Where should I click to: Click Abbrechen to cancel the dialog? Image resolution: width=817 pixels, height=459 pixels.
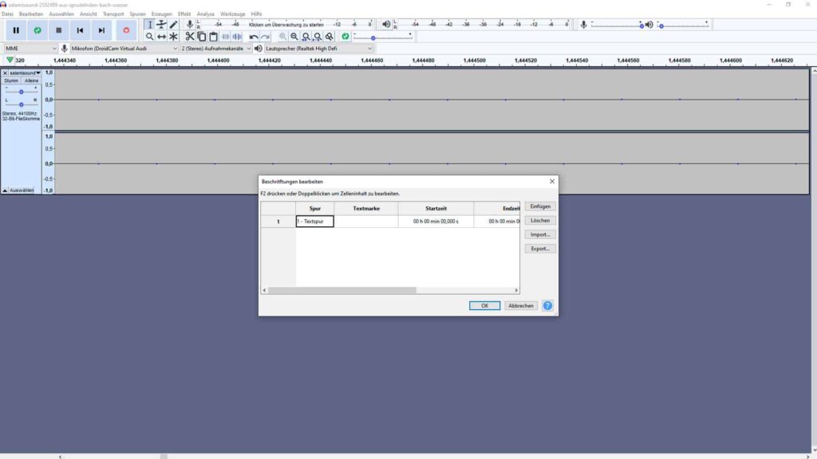[521, 306]
